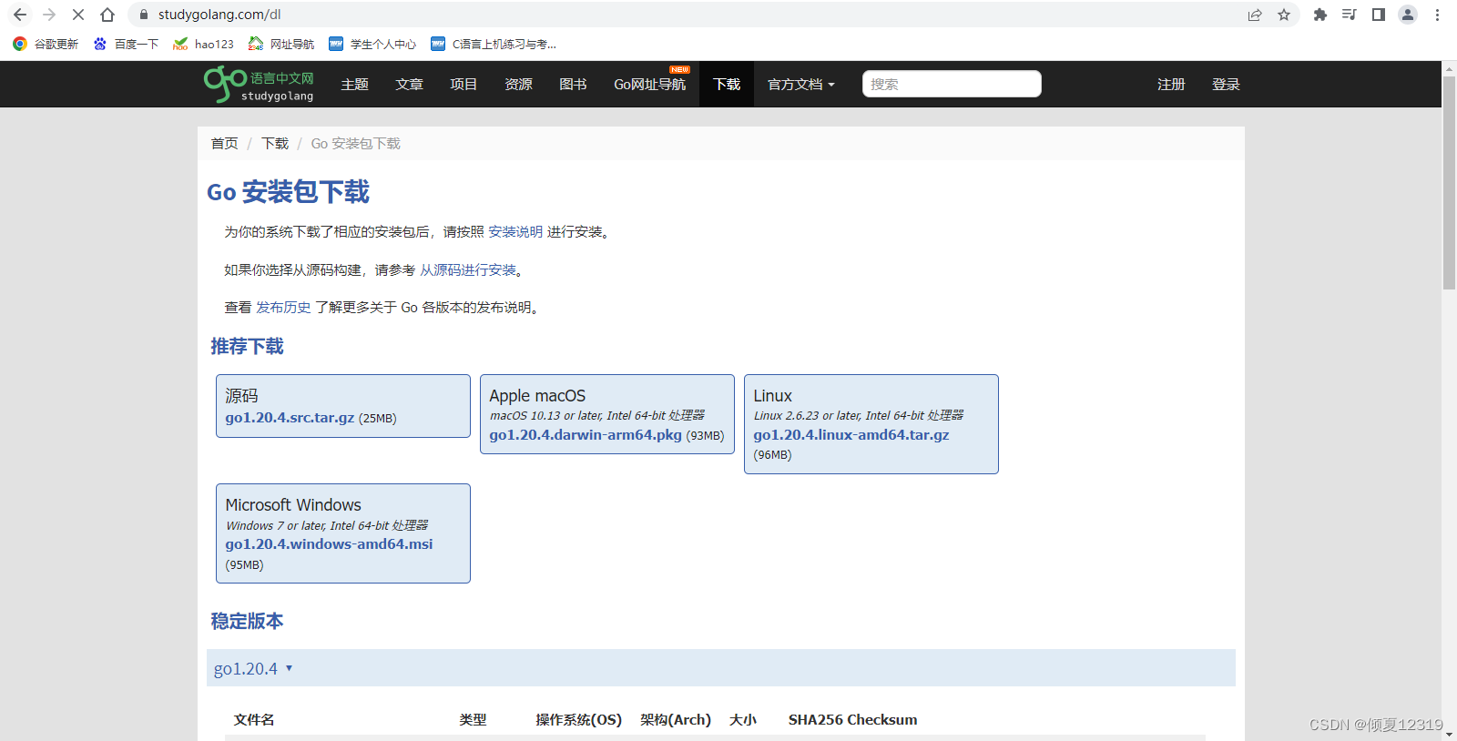The height and width of the screenshot is (741, 1457).
Task: Open the 文章 nav menu item
Action: point(409,85)
